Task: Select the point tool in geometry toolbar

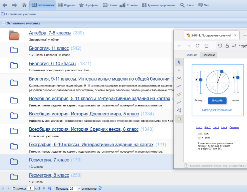Action: (179, 70)
